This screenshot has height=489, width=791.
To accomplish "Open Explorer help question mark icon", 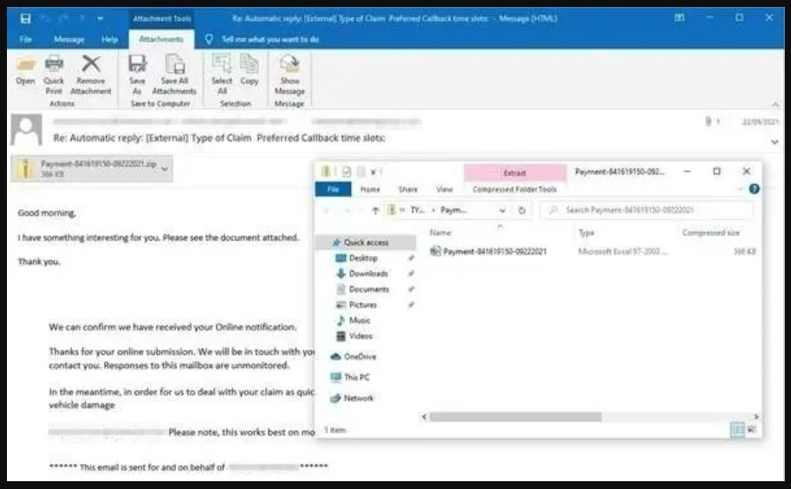I will [x=754, y=189].
